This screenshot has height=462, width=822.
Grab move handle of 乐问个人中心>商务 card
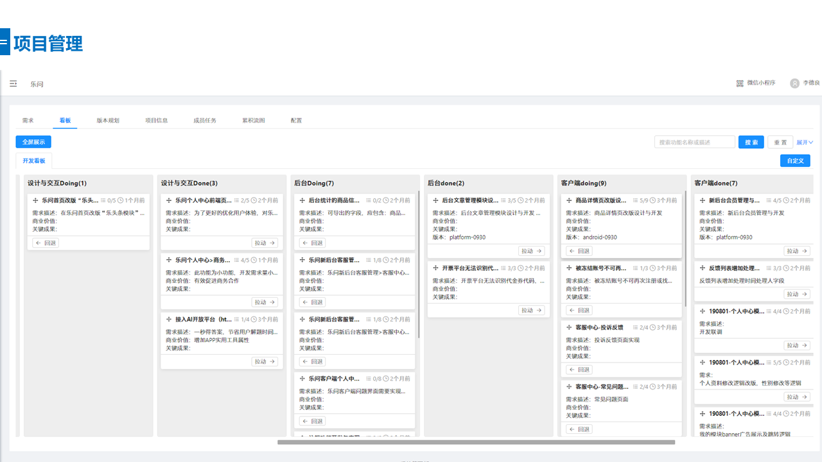[x=170, y=260]
